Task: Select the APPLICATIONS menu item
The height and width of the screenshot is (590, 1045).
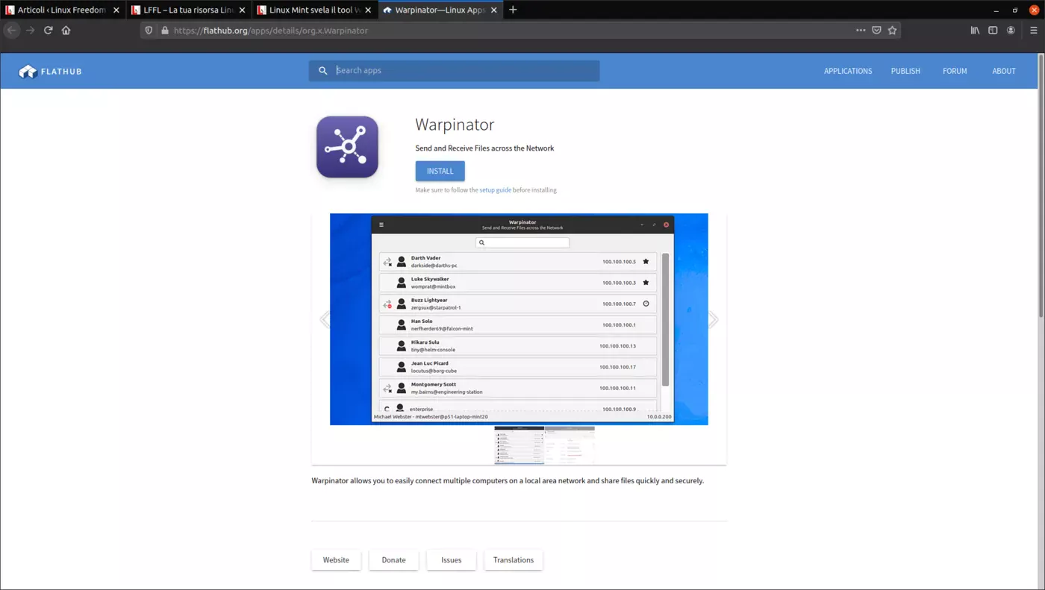Action: pyautogui.click(x=847, y=71)
